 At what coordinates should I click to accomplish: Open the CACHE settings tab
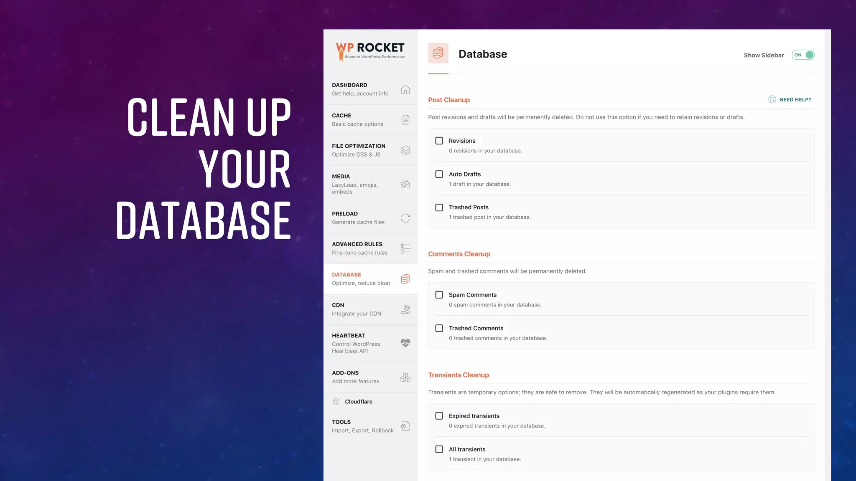click(x=371, y=120)
